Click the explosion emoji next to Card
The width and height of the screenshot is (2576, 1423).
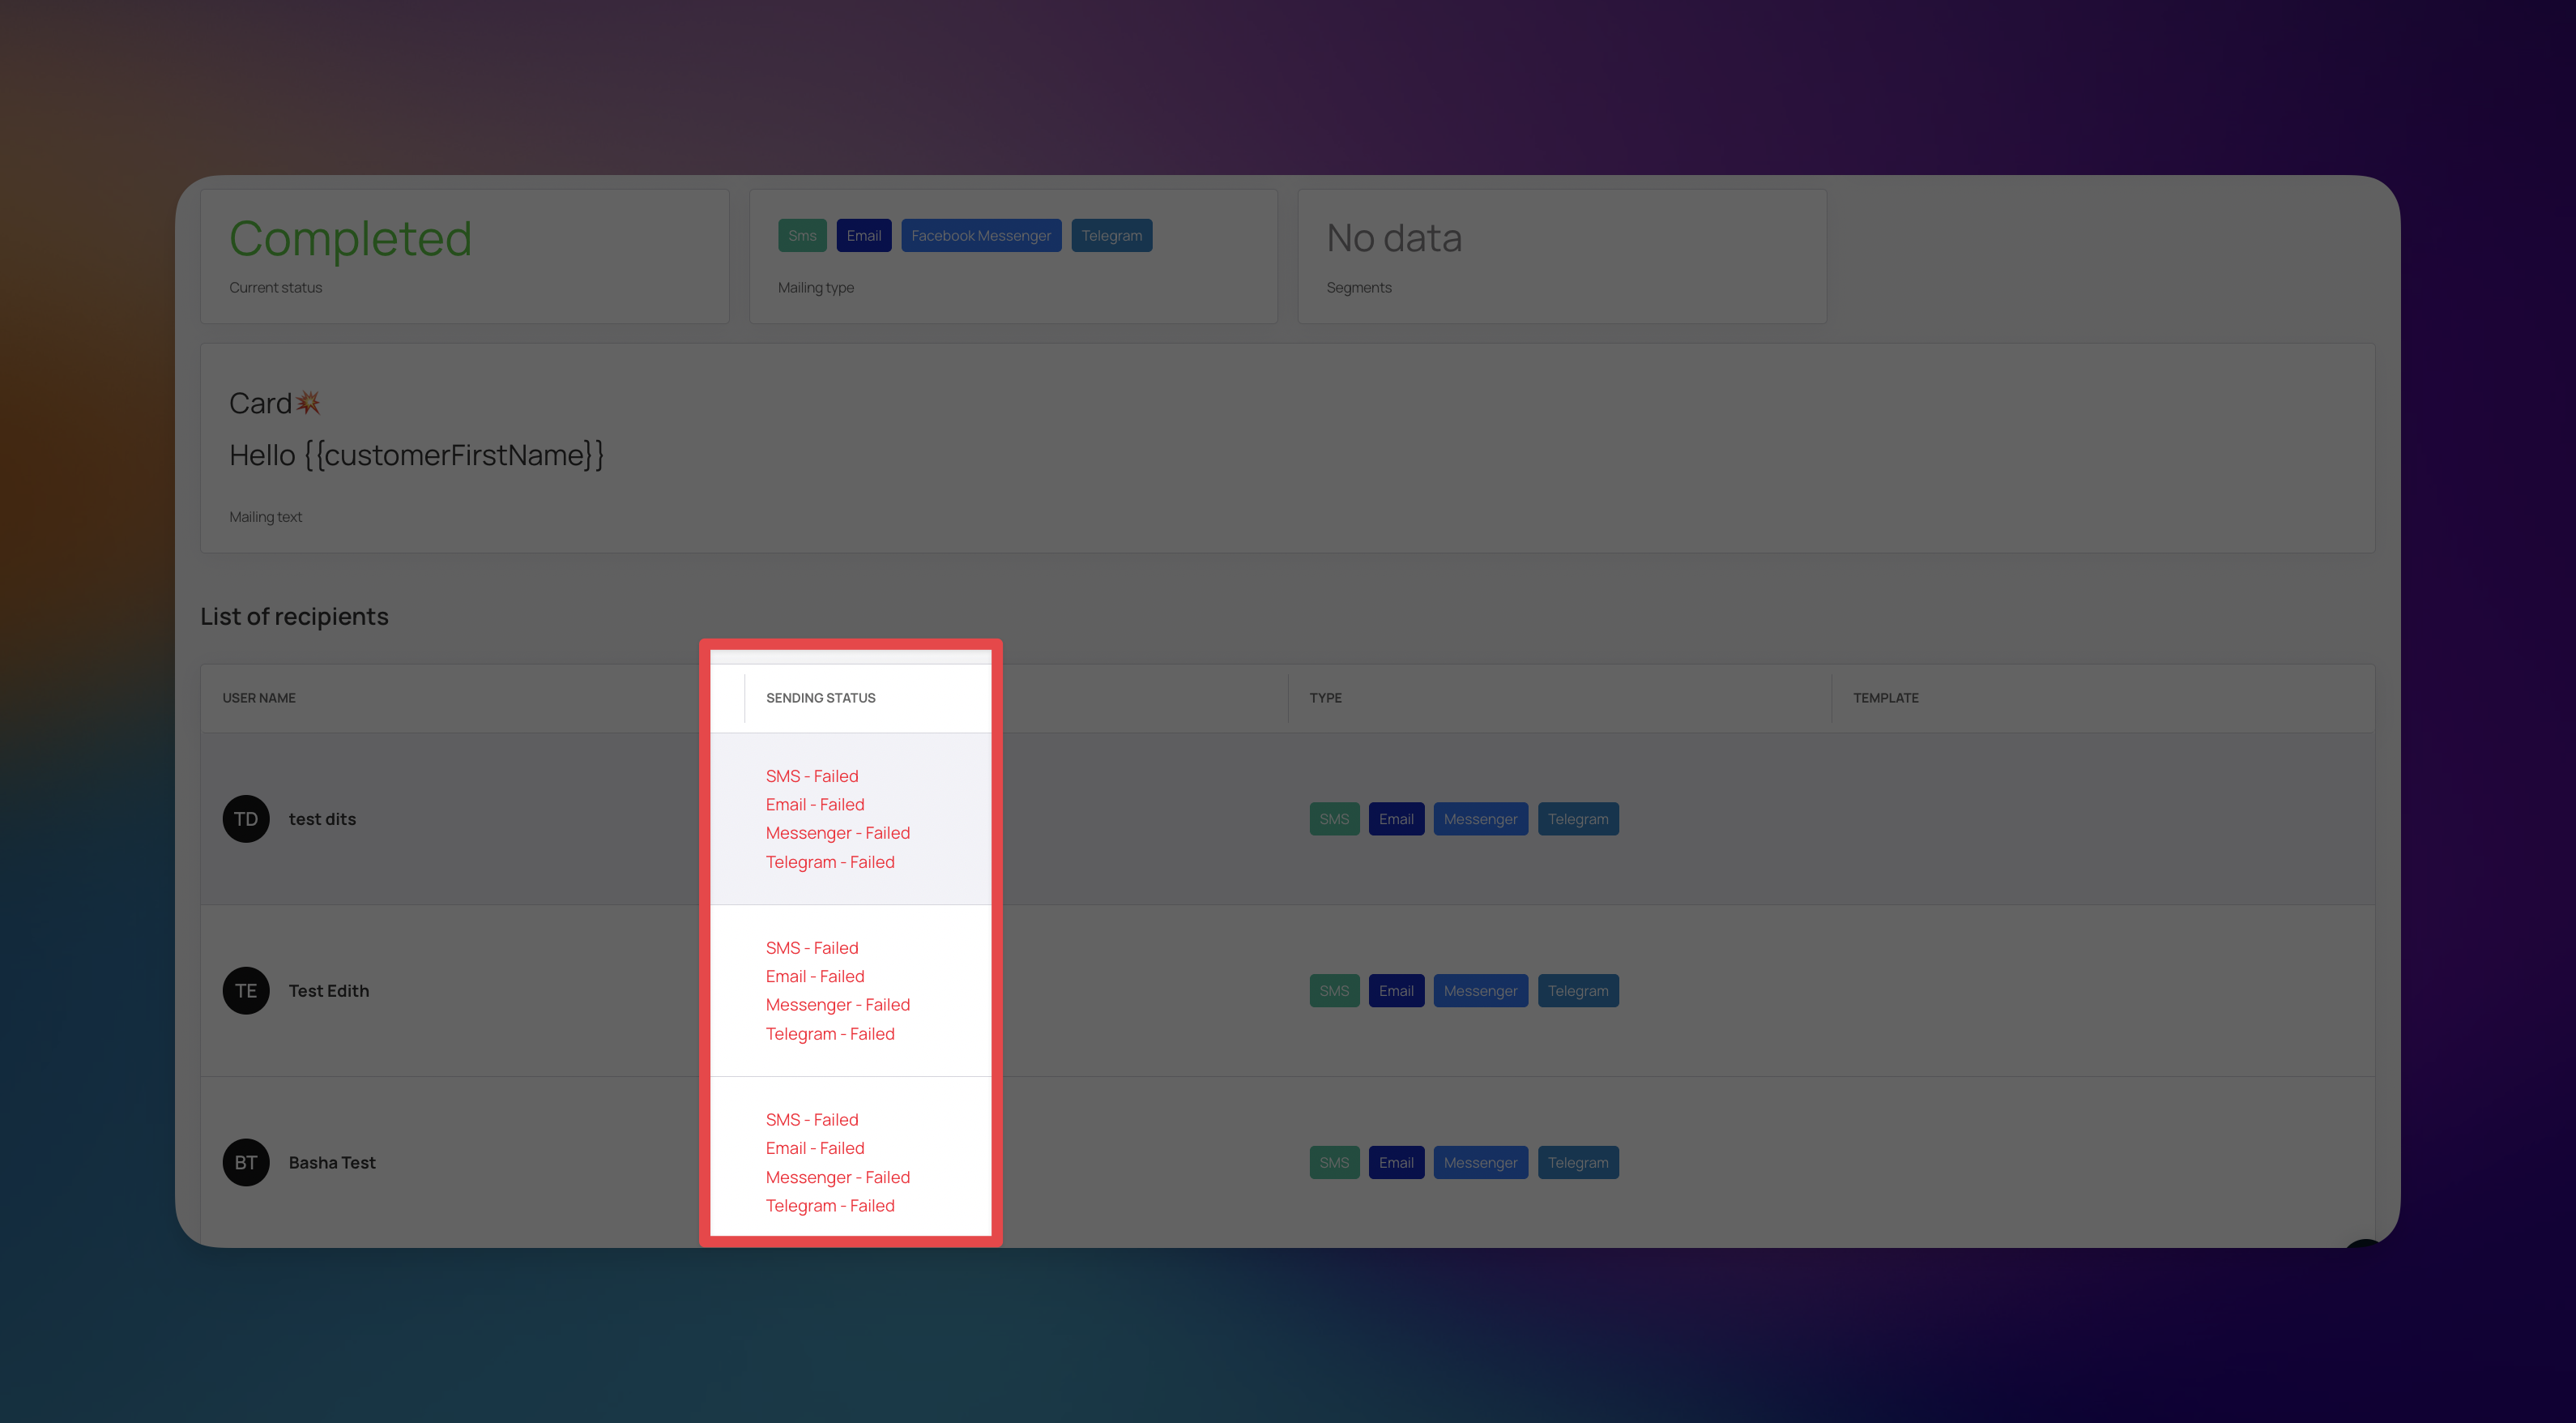[x=308, y=402]
